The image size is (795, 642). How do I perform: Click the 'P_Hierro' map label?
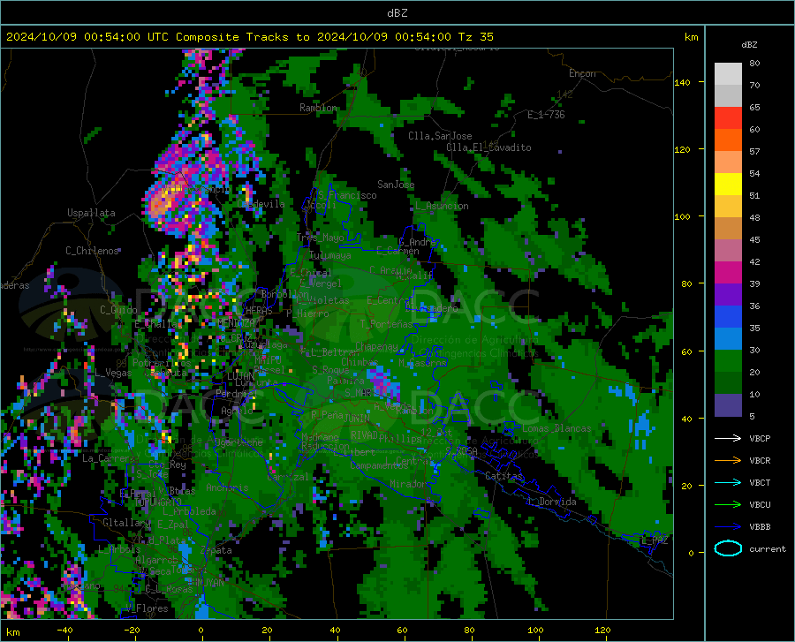point(307,313)
